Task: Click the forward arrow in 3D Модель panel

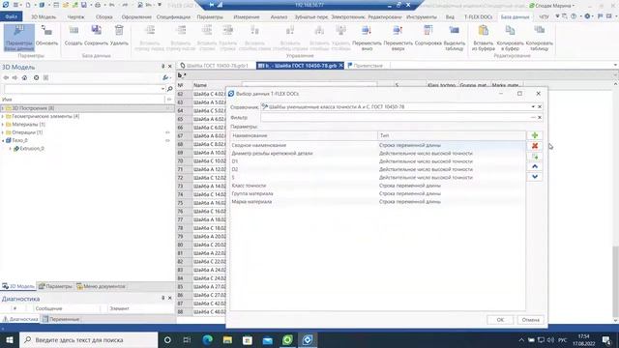Action: (15, 77)
